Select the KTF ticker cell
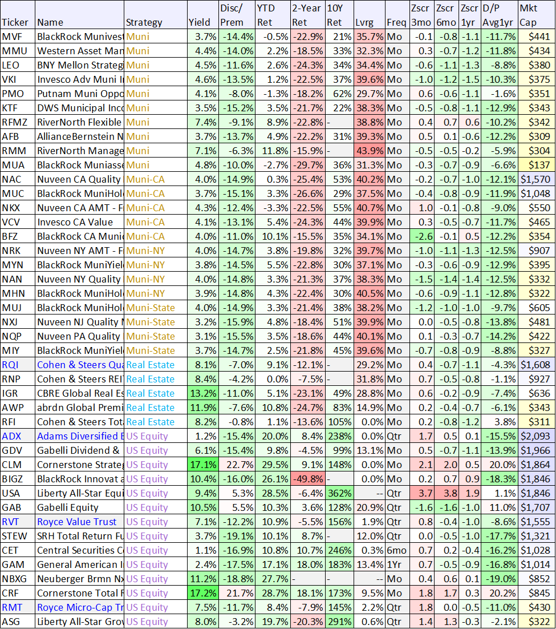Screen dimensions: 556x629 pyautogui.click(x=18, y=108)
